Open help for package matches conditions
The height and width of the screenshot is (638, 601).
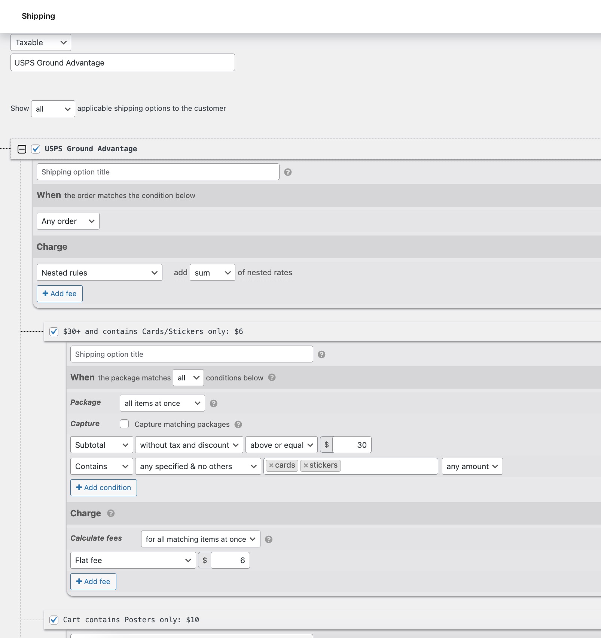pyautogui.click(x=272, y=377)
